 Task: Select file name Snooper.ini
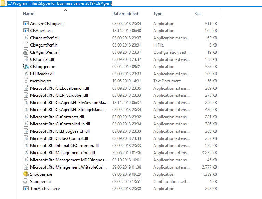click(x=40, y=181)
